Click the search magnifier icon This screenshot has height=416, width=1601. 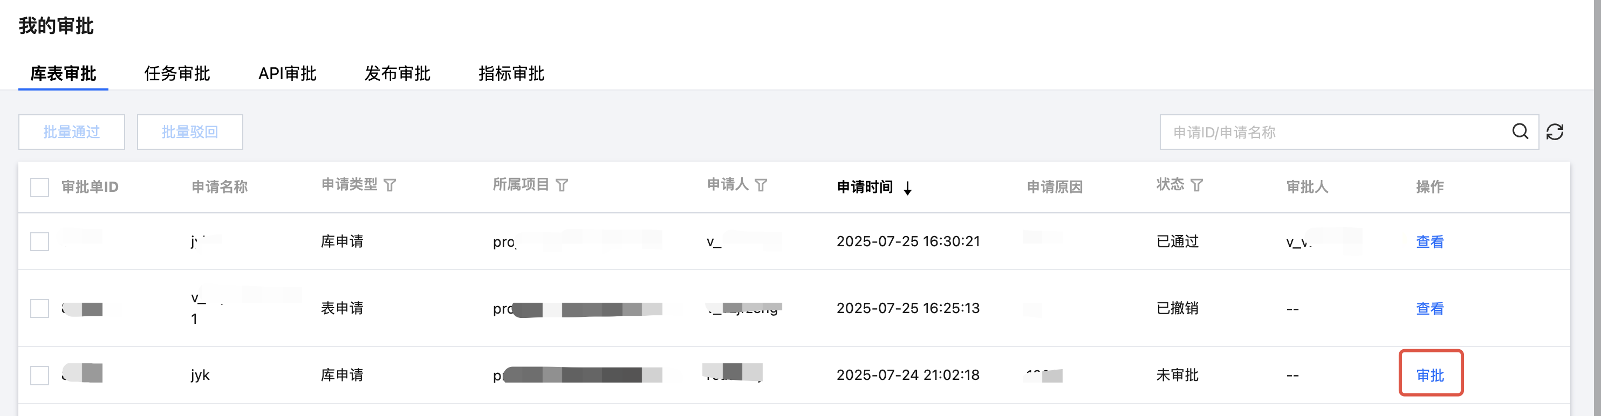(x=1520, y=131)
